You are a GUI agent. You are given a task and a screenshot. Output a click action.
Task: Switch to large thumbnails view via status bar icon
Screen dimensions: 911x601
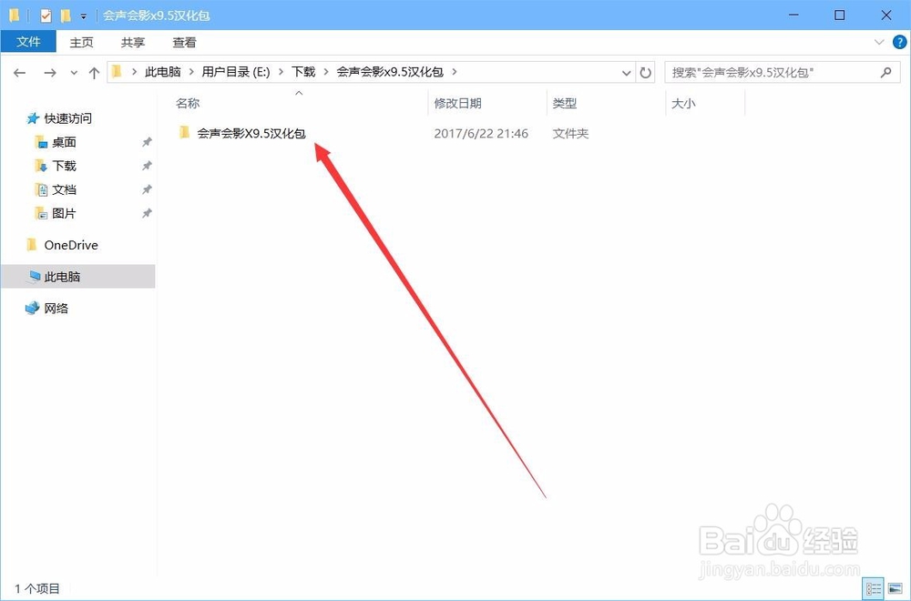click(896, 587)
